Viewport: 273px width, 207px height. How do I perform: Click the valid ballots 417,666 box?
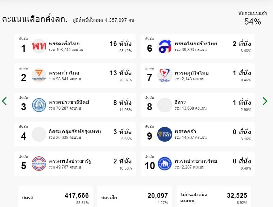coord(55,196)
